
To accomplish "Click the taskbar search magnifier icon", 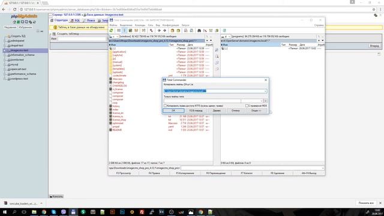I will click(14, 212).
